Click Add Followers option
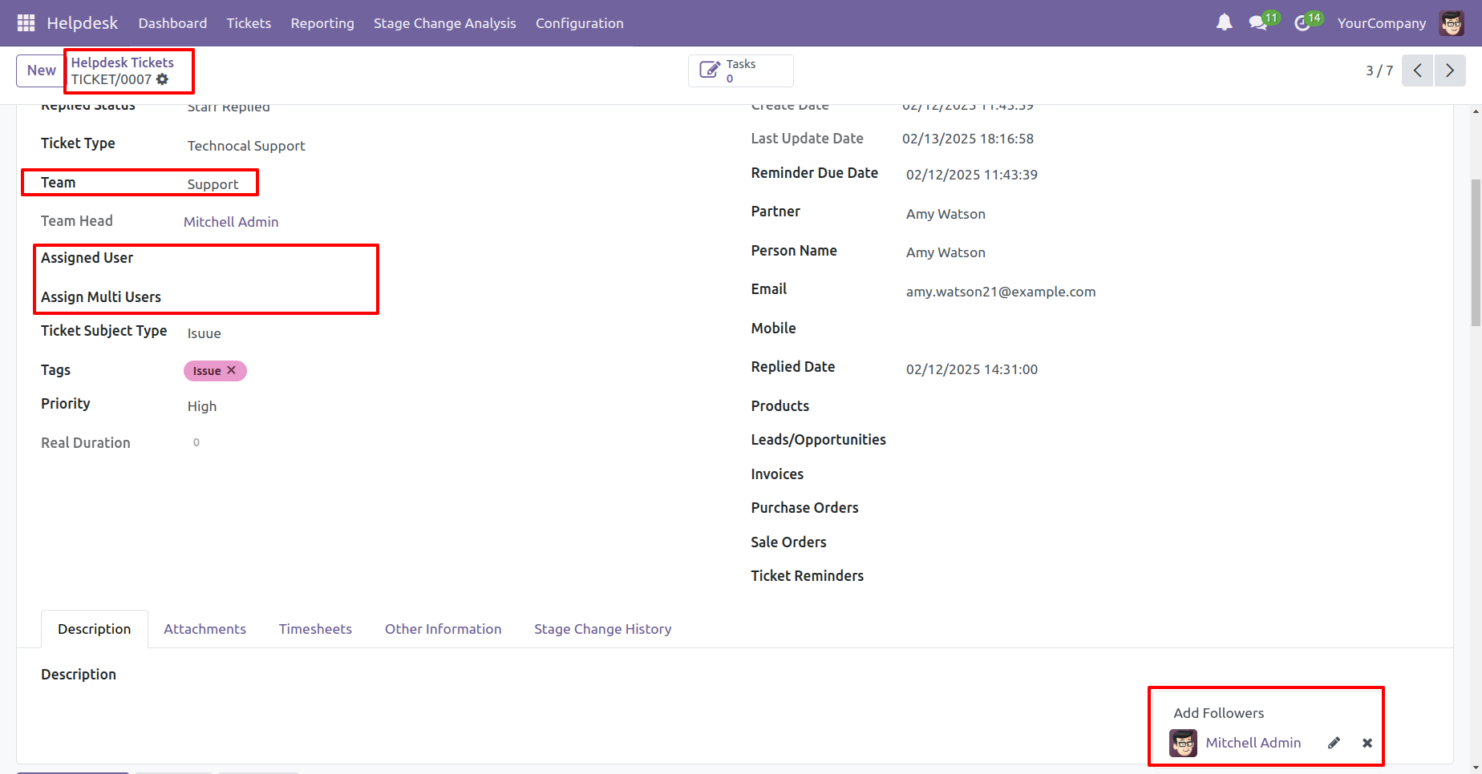The height and width of the screenshot is (774, 1482). pos(1219,713)
